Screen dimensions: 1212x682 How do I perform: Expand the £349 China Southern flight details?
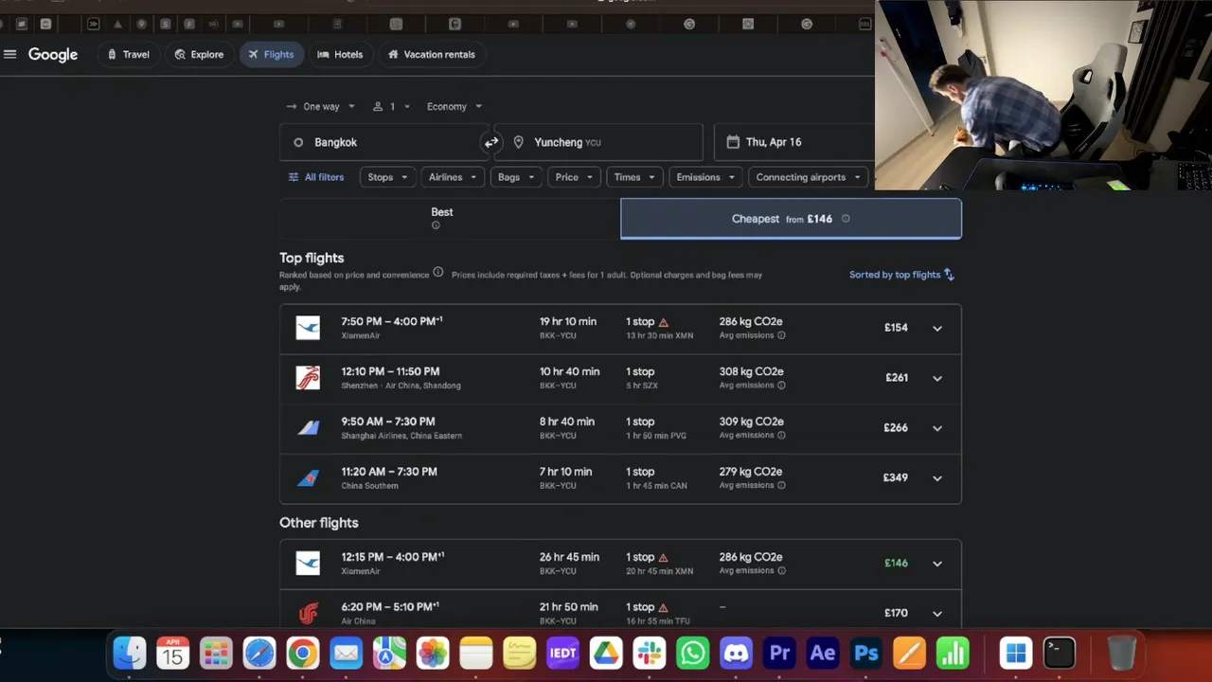pyautogui.click(x=937, y=478)
